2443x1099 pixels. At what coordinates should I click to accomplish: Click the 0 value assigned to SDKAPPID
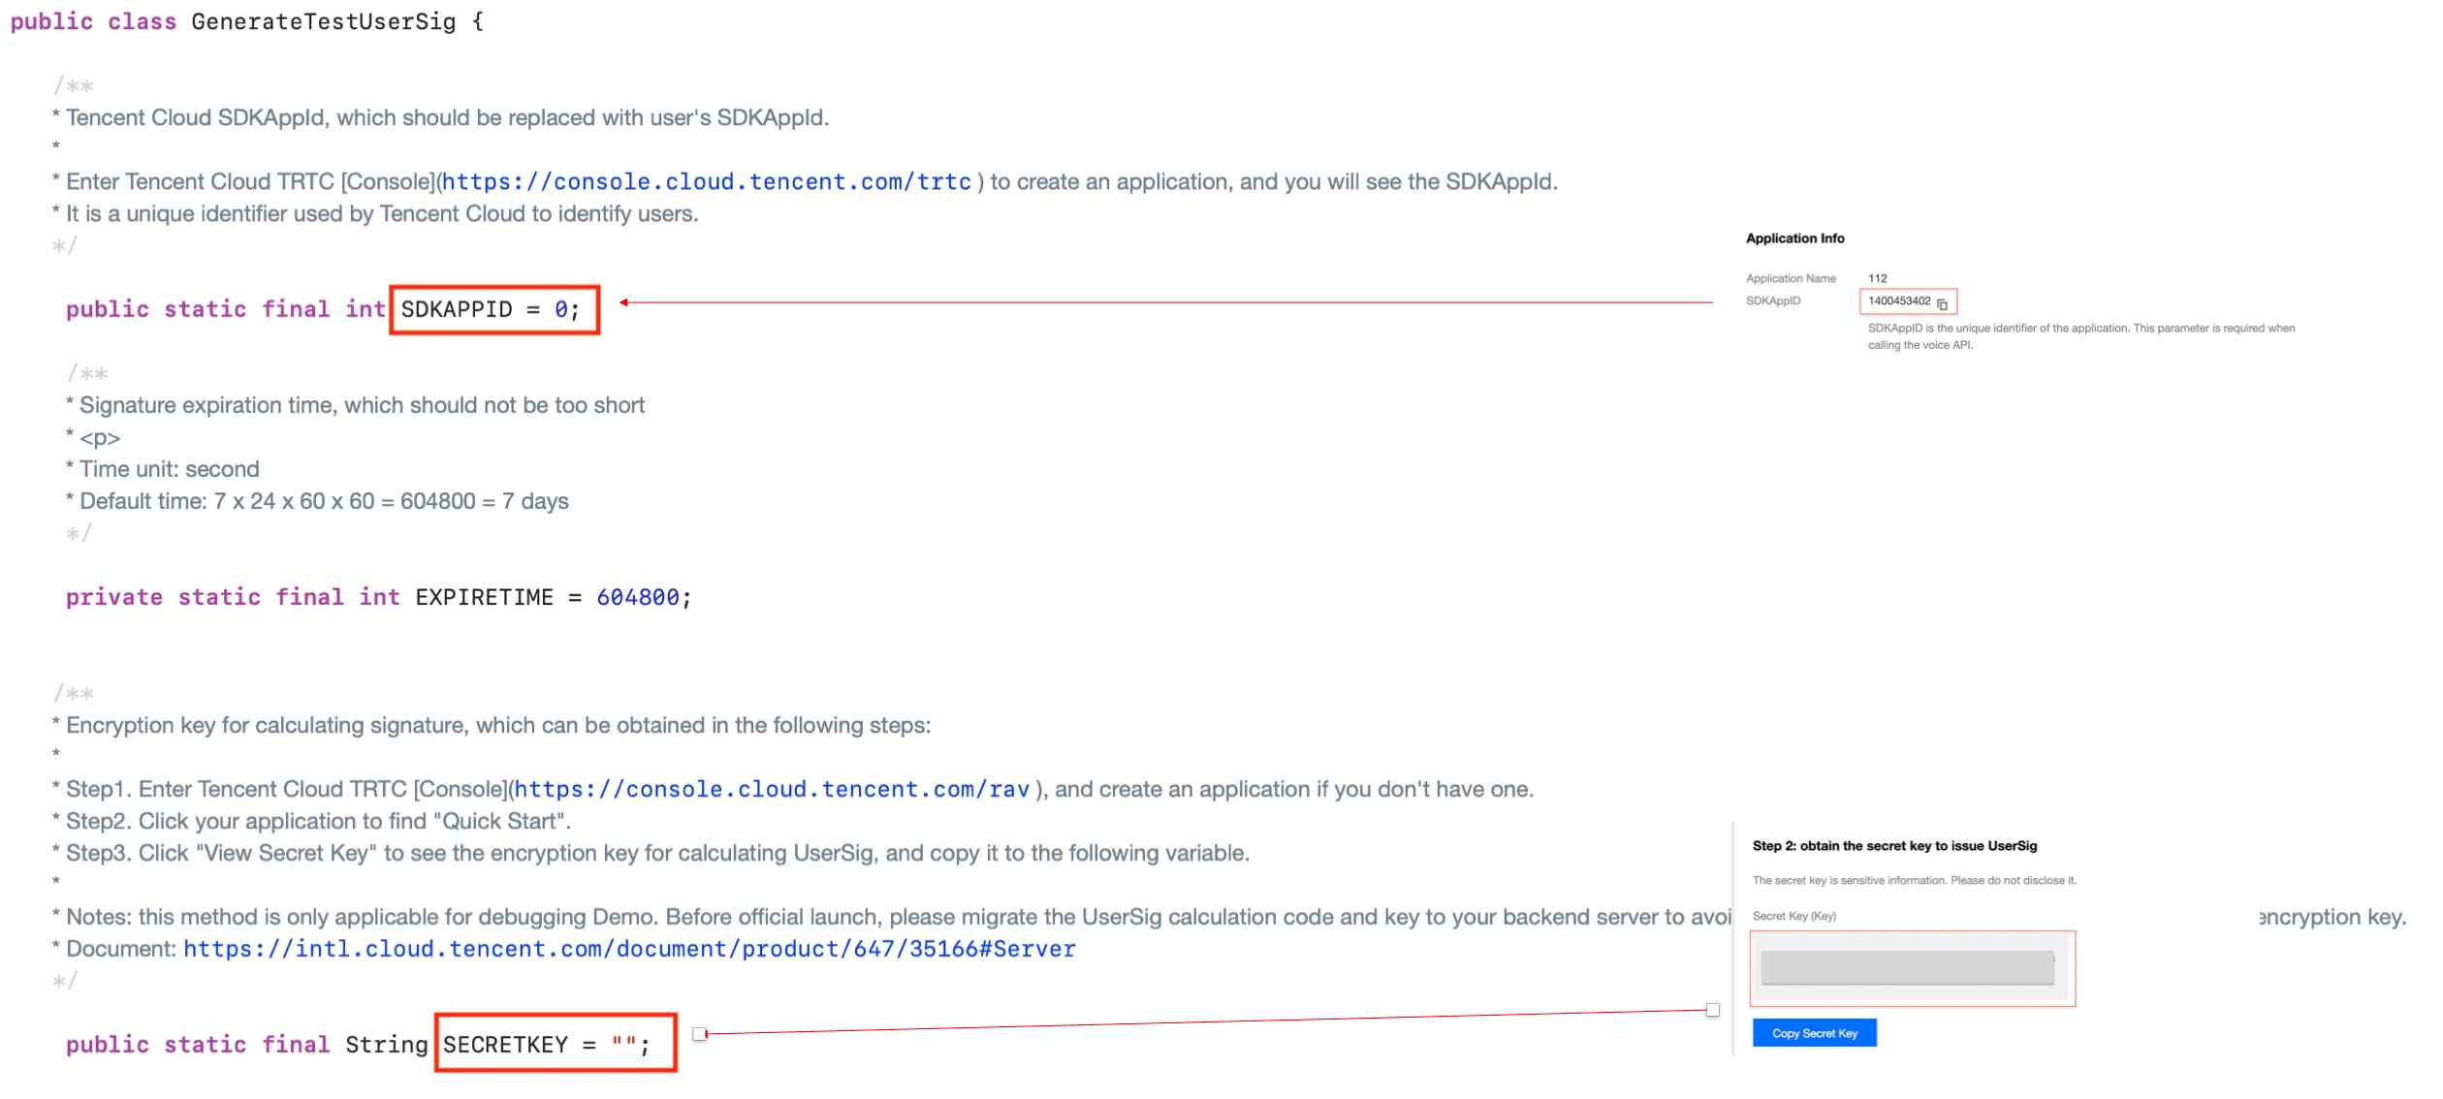click(560, 310)
